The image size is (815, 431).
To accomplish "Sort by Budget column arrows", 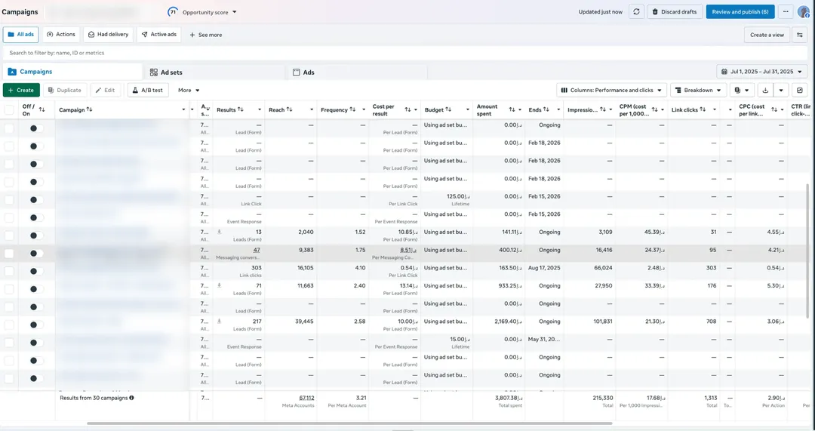I will (x=448, y=109).
